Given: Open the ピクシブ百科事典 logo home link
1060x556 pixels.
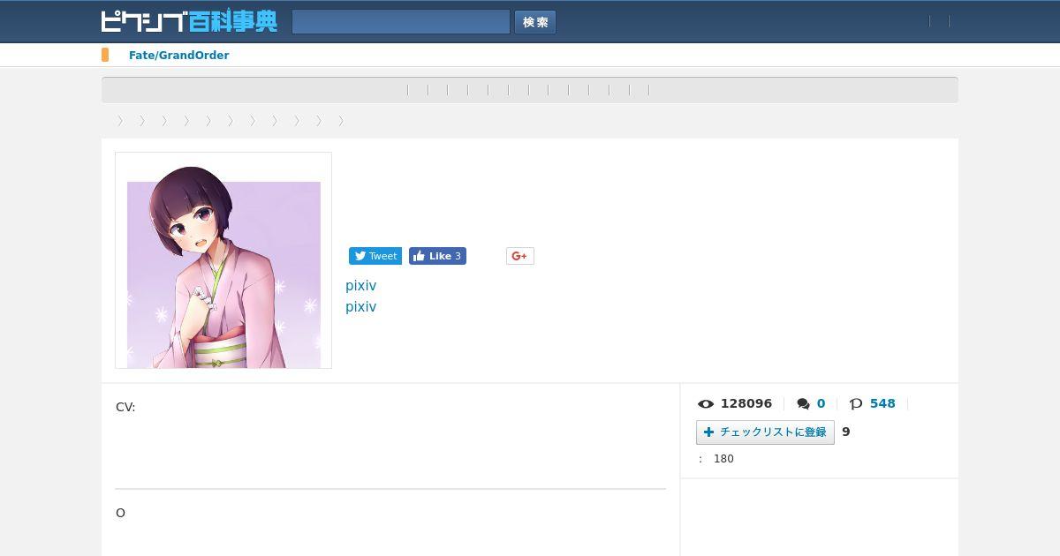Looking at the screenshot, I should click(189, 21).
